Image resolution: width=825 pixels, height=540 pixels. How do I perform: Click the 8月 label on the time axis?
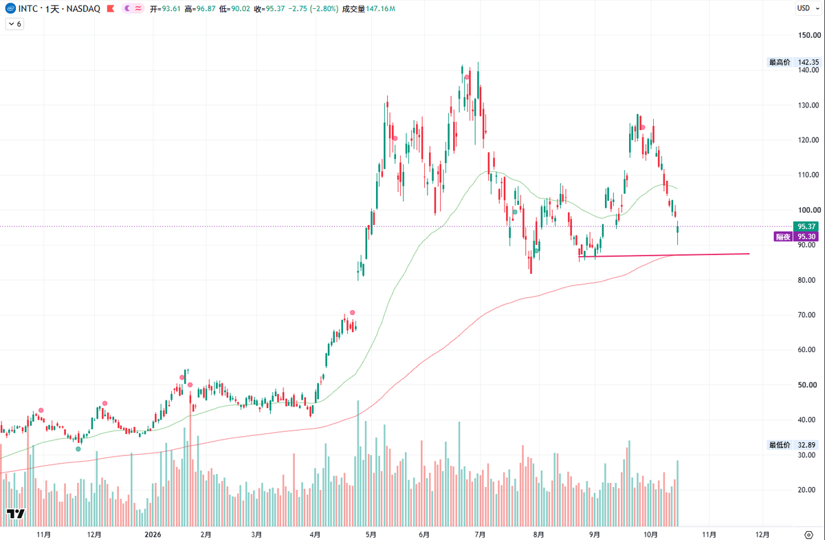538,534
